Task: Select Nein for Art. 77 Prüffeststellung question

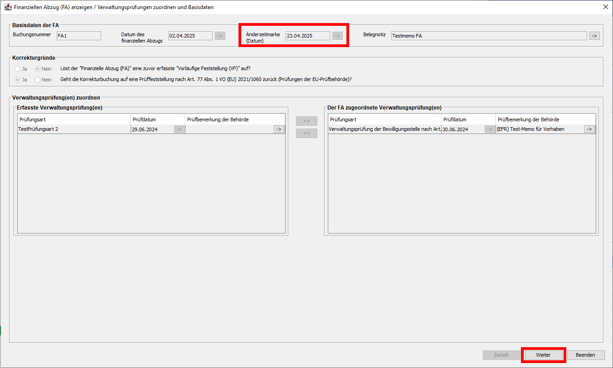Action: 38,80
